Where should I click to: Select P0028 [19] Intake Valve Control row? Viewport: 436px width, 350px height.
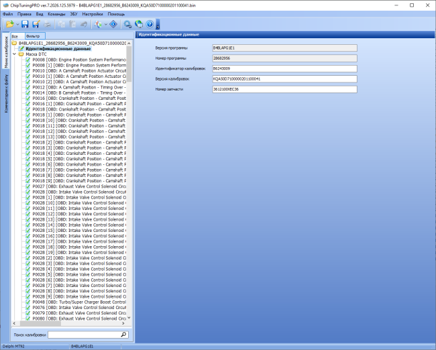click(x=79, y=252)
